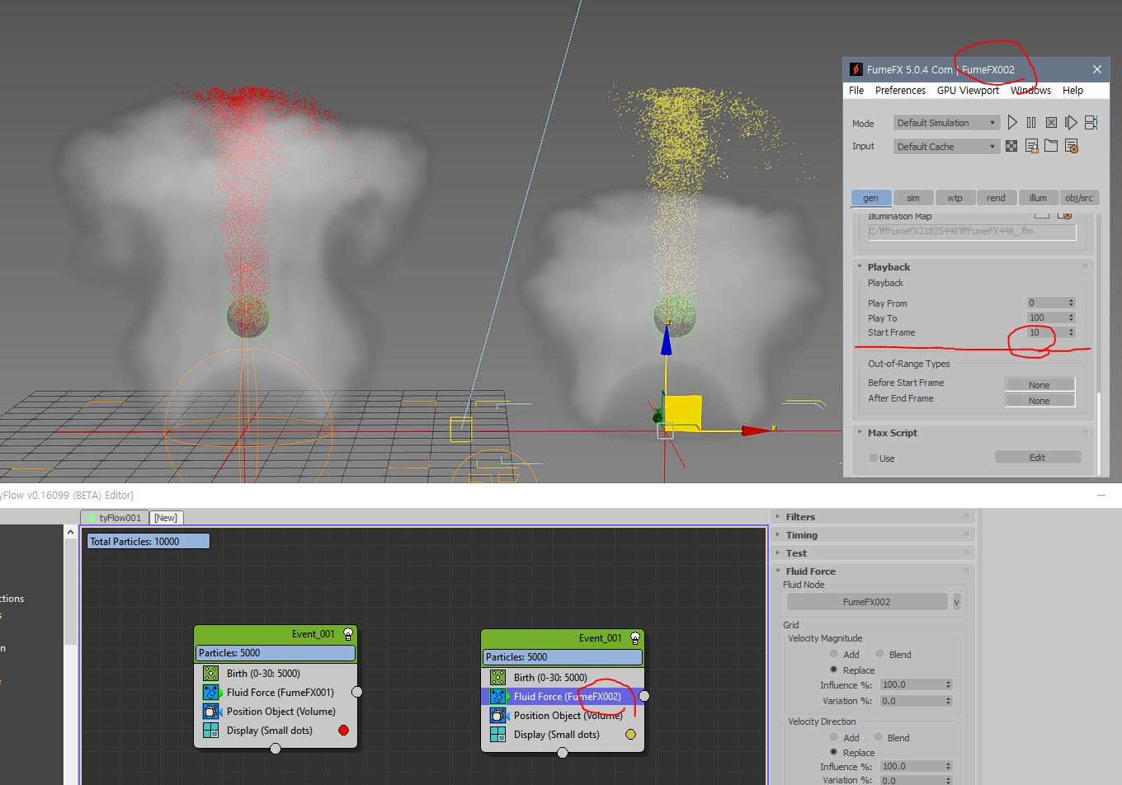Click the v button beside FumeFX002 node
This screenshot has width=1122, height=785.
pyautogui.click(x=957, y=602)
